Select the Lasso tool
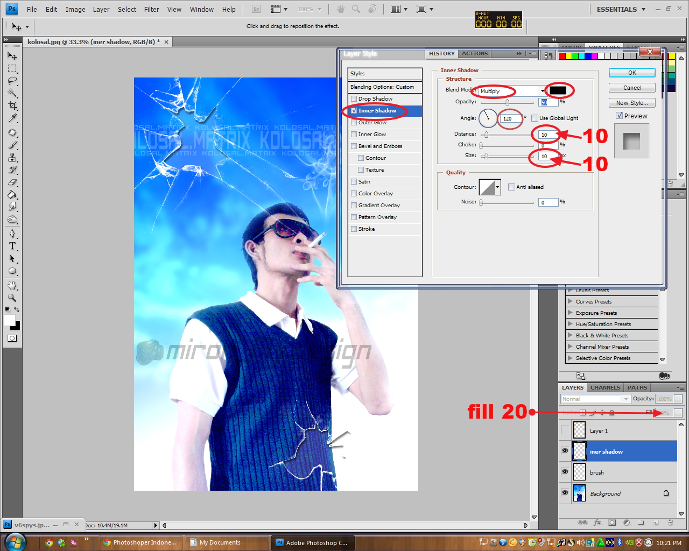Screen dimensions: 689x551 pos(12,81)
